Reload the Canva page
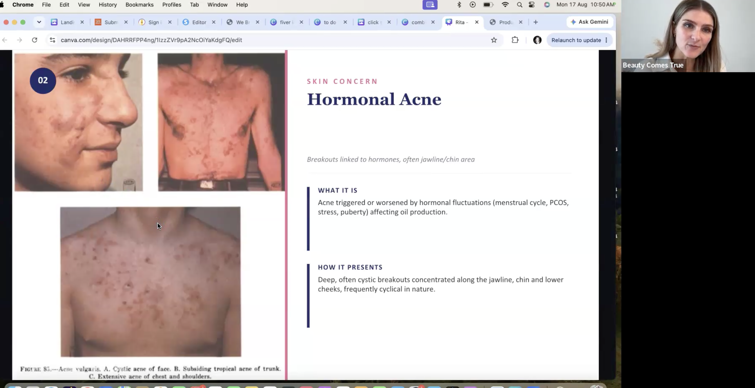This screenshot has width=755, height=388. tap(35, 40)
